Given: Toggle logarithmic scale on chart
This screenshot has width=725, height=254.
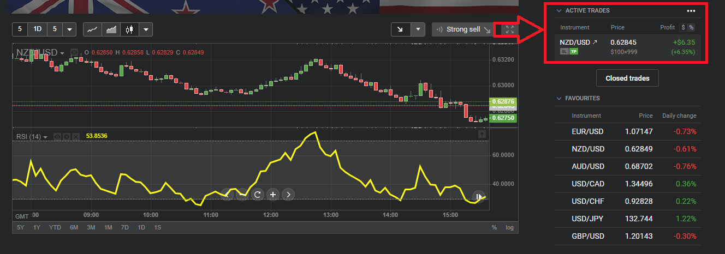Looking at the screenshot, I should pos(509,227).
